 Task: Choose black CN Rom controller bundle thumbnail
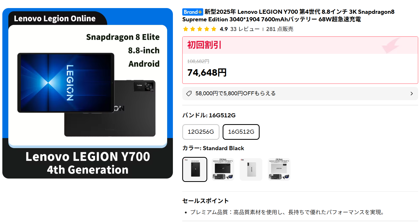tap(223, 169)
